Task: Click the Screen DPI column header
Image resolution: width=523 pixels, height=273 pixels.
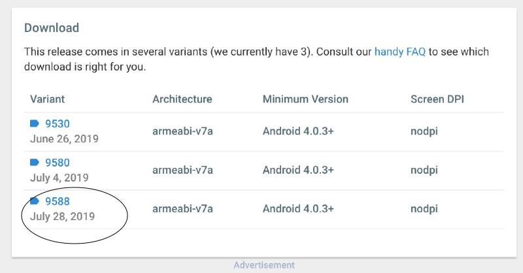Action: (x=437, y=99)
